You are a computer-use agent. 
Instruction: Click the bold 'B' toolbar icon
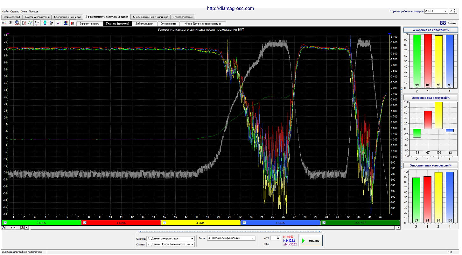(x=10, y=23)
